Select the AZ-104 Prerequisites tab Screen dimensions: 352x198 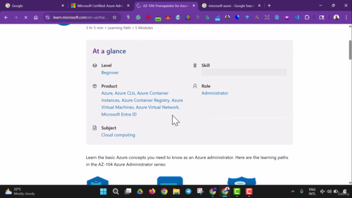[x=166, y=6]
